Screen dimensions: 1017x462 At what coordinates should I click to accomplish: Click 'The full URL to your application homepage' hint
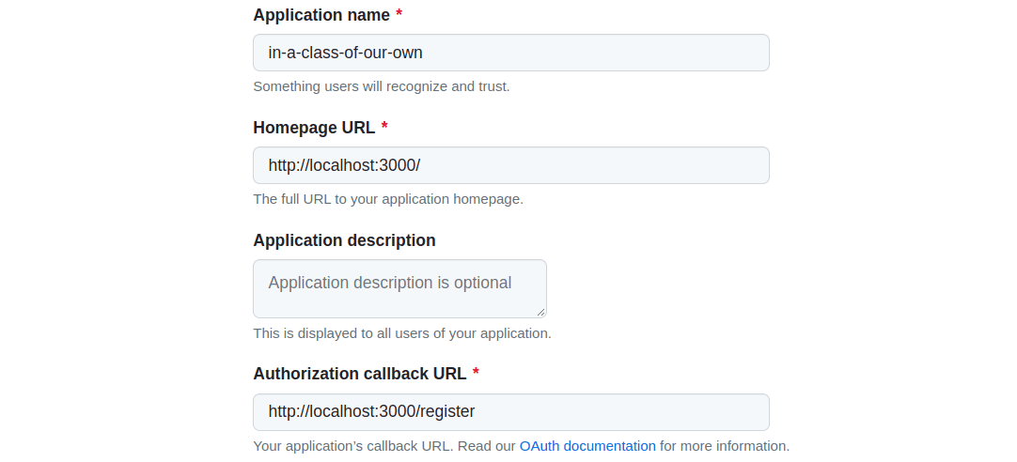[x=388, y=199]
